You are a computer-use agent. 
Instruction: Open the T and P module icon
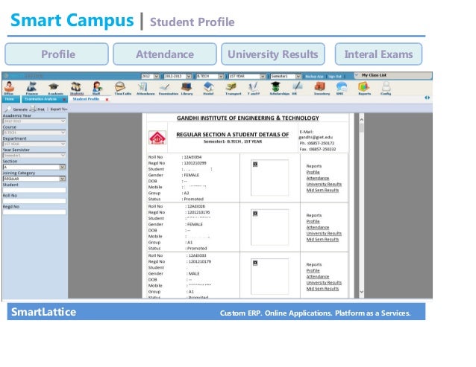click(253, 88)
